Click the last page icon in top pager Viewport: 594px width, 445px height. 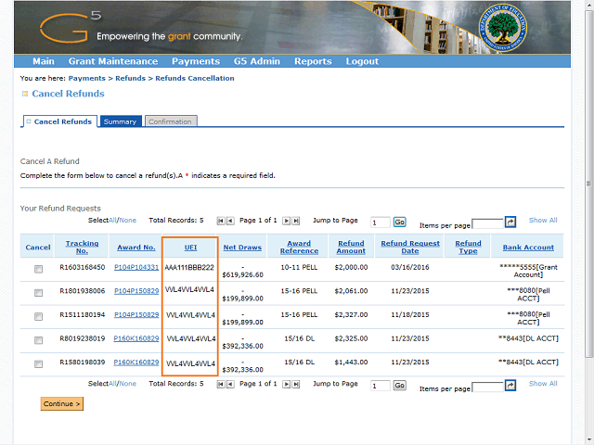[295, 221]
